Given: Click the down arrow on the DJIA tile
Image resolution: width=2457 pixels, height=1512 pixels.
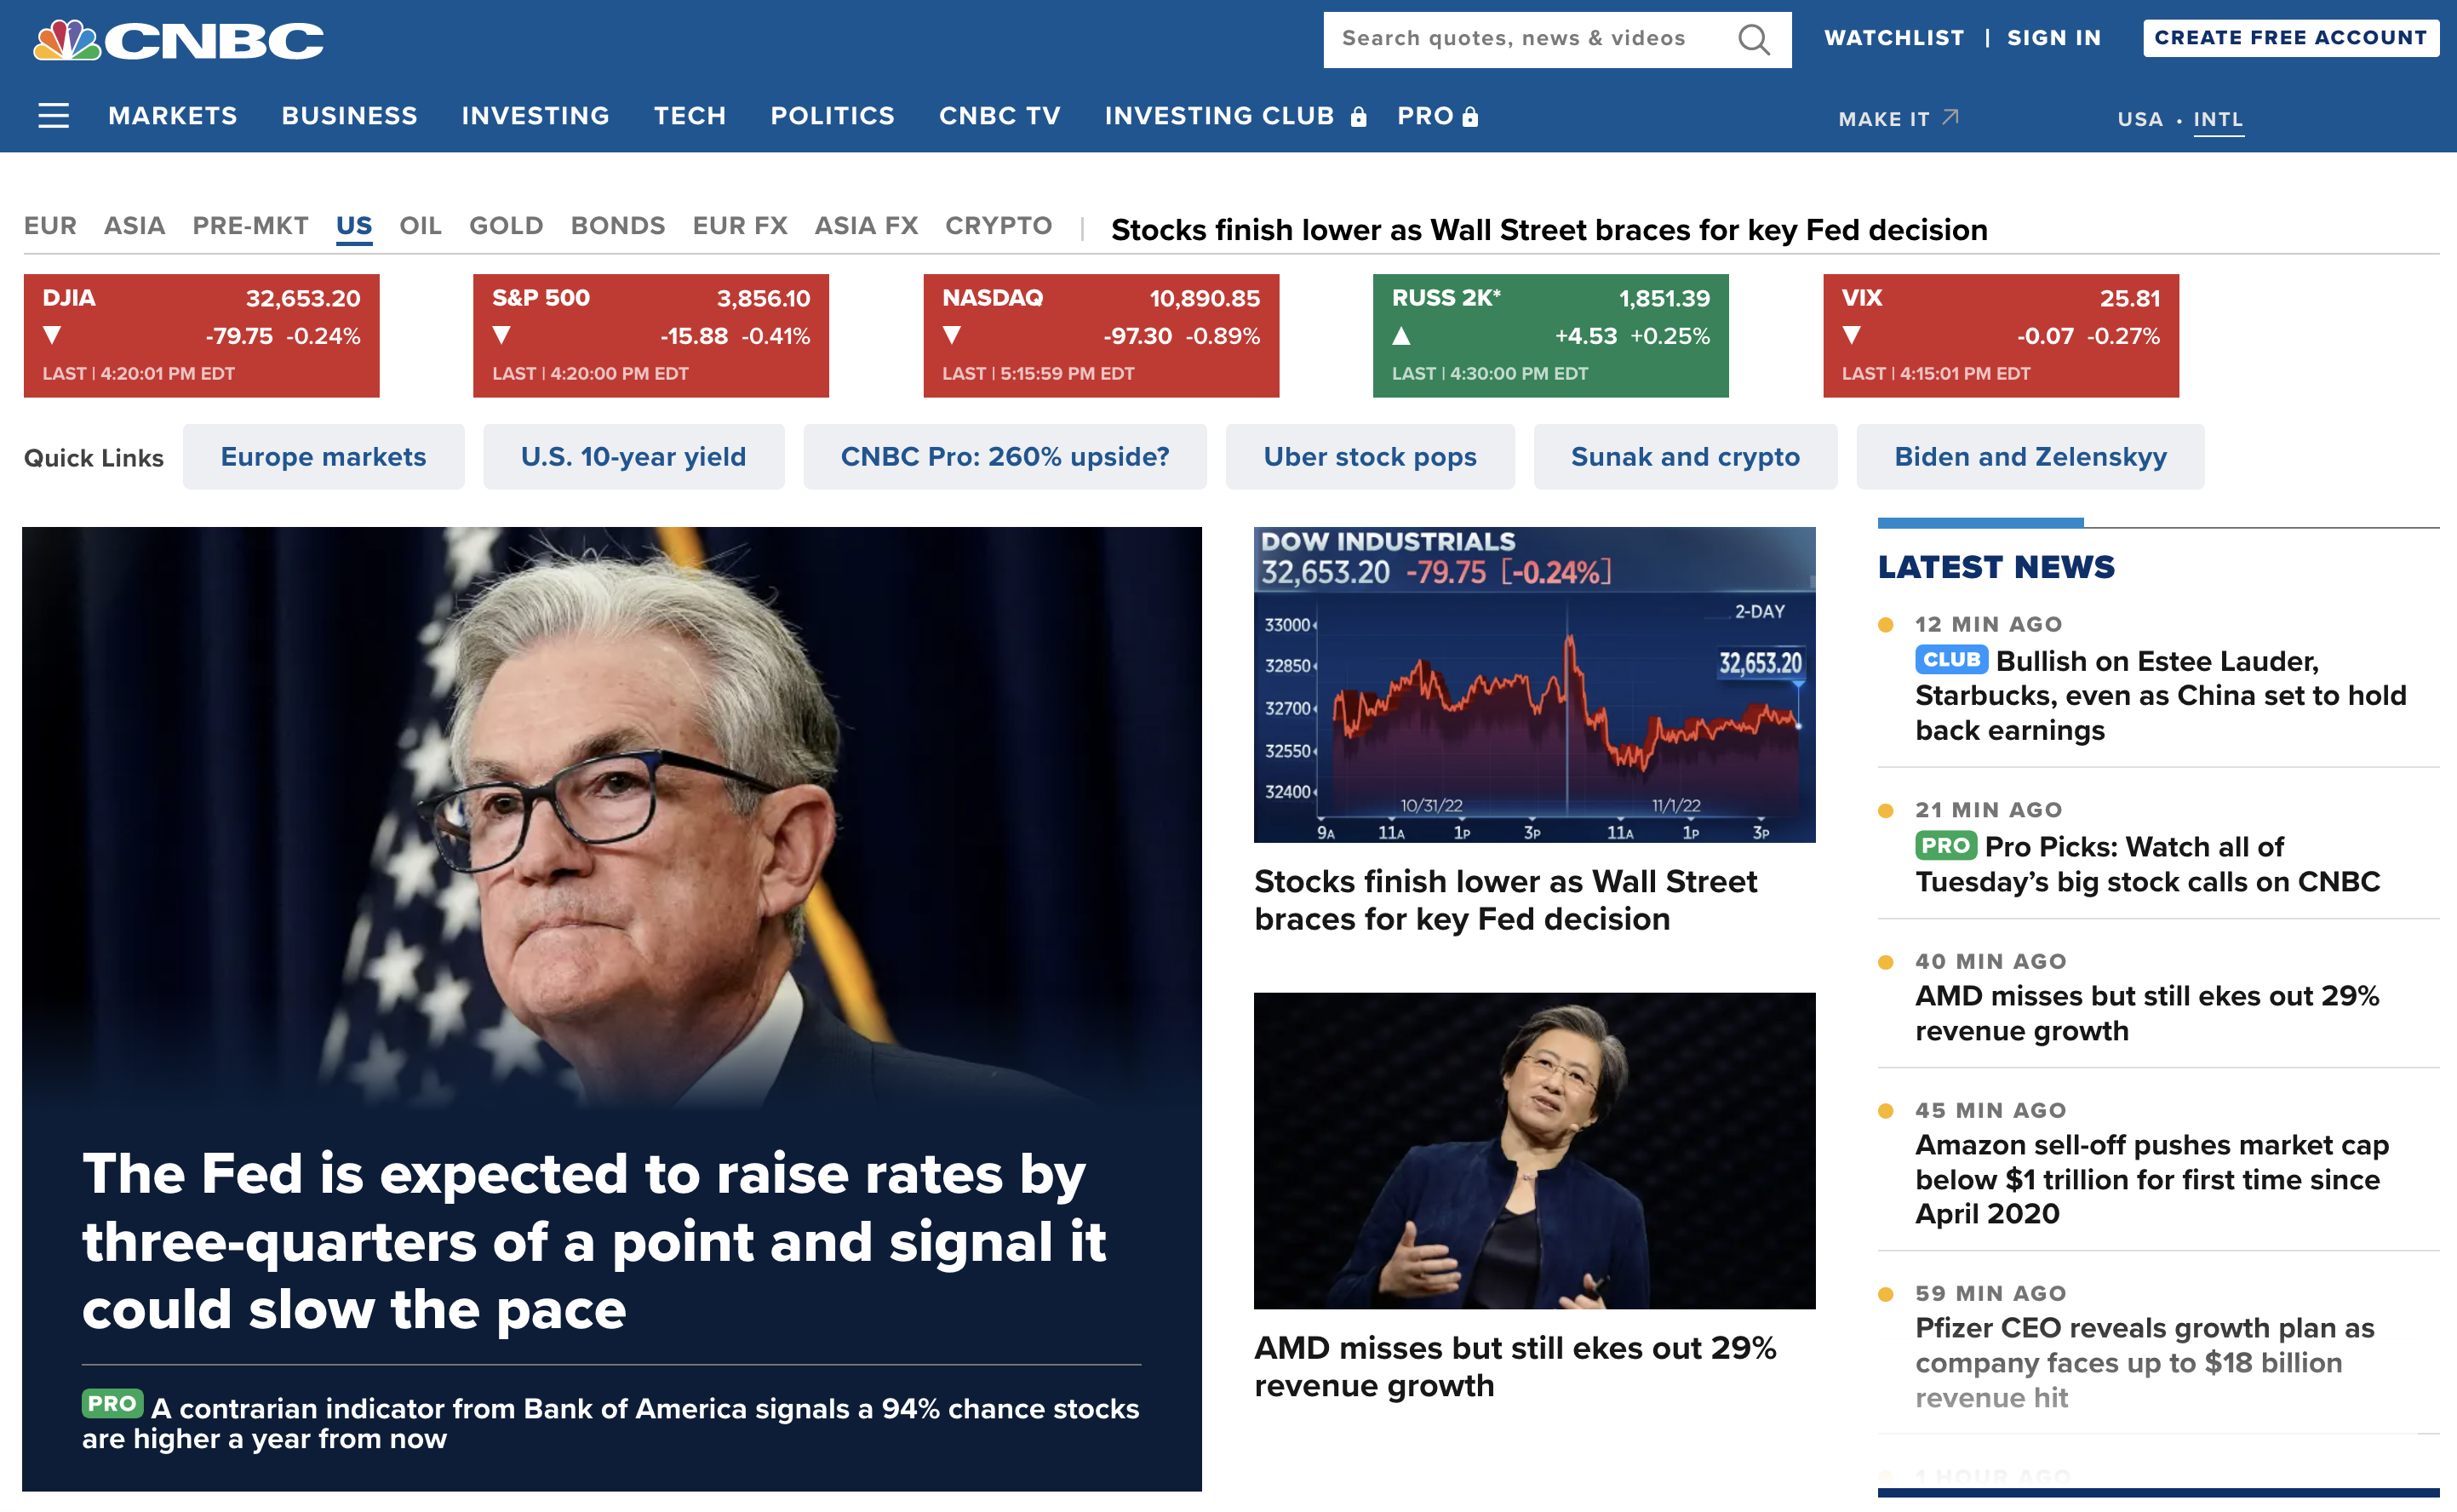Looking at the screenshot, I should coord(52,335).
